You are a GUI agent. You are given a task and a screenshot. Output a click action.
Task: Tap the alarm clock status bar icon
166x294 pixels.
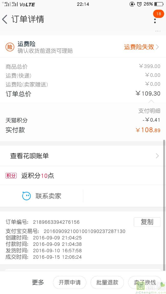coord(139,4)
